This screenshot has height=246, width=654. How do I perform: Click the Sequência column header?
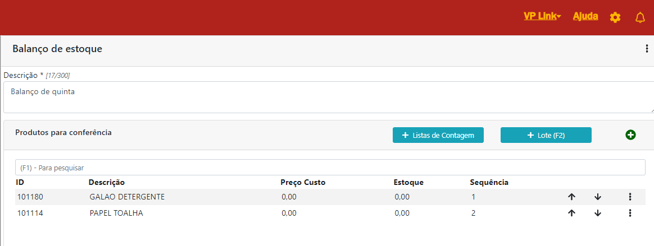tap(489, 182)
